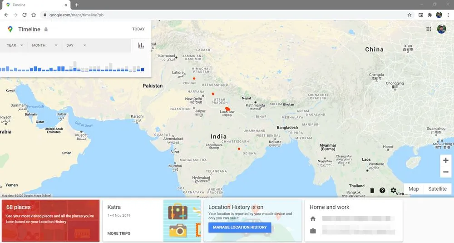Click the briefcase work icon
This screenshot has height=243, width=454.
(313, 231)
